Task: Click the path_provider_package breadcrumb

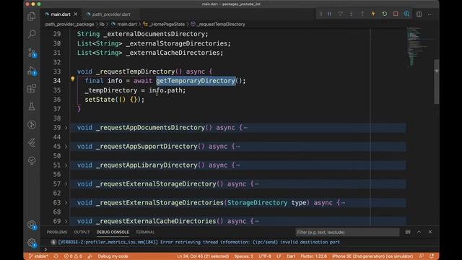Action: click(69, 24)
